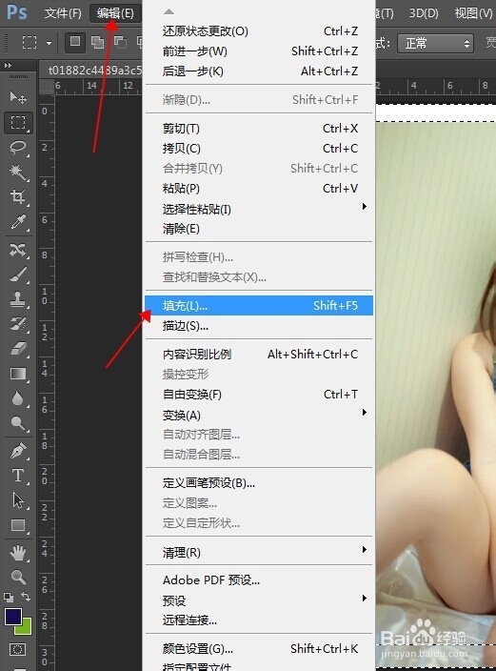Choose 还原状态更改(O) menu entry
The height and width of the screenshot is (671, 496).
(x=259, y=31)
